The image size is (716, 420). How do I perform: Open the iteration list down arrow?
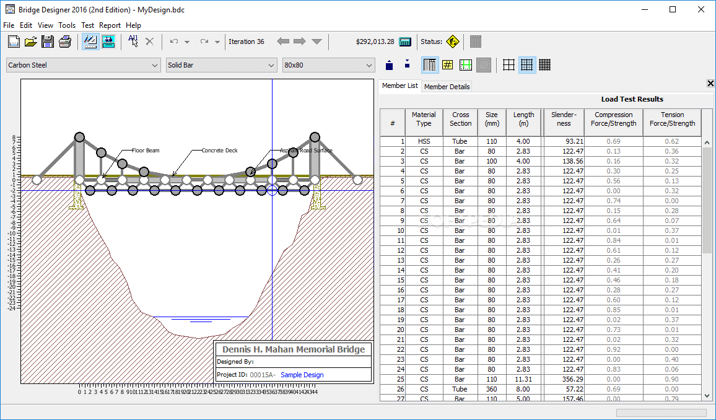click(317, 42)
